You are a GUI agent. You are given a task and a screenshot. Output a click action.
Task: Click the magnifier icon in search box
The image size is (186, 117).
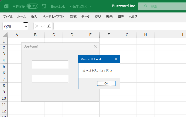click(x=145, y=6)
